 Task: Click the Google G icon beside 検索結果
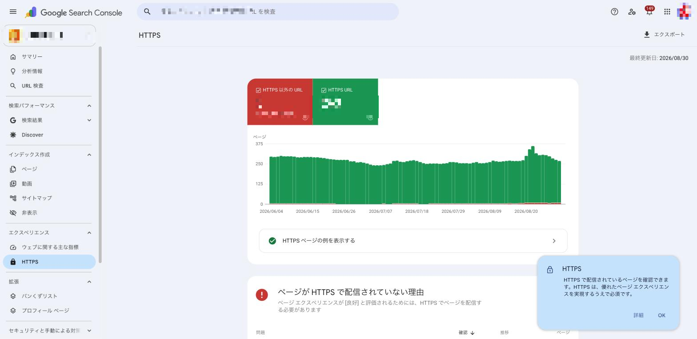click(x=13, y=120)
